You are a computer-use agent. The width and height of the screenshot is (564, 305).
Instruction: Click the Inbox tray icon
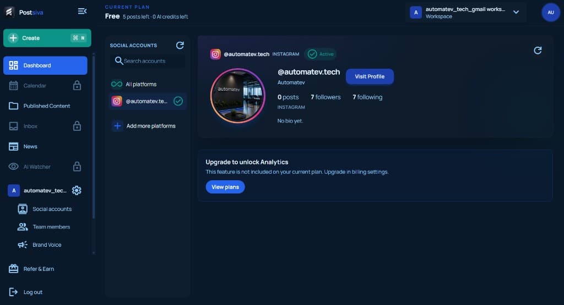(x=13, y=126)
